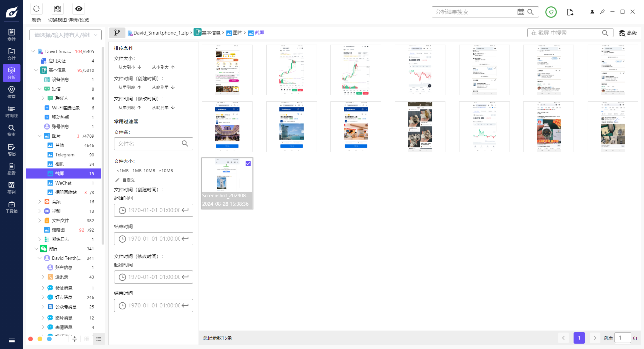Sort file size 从大到小 descending

tap(129, 67)
